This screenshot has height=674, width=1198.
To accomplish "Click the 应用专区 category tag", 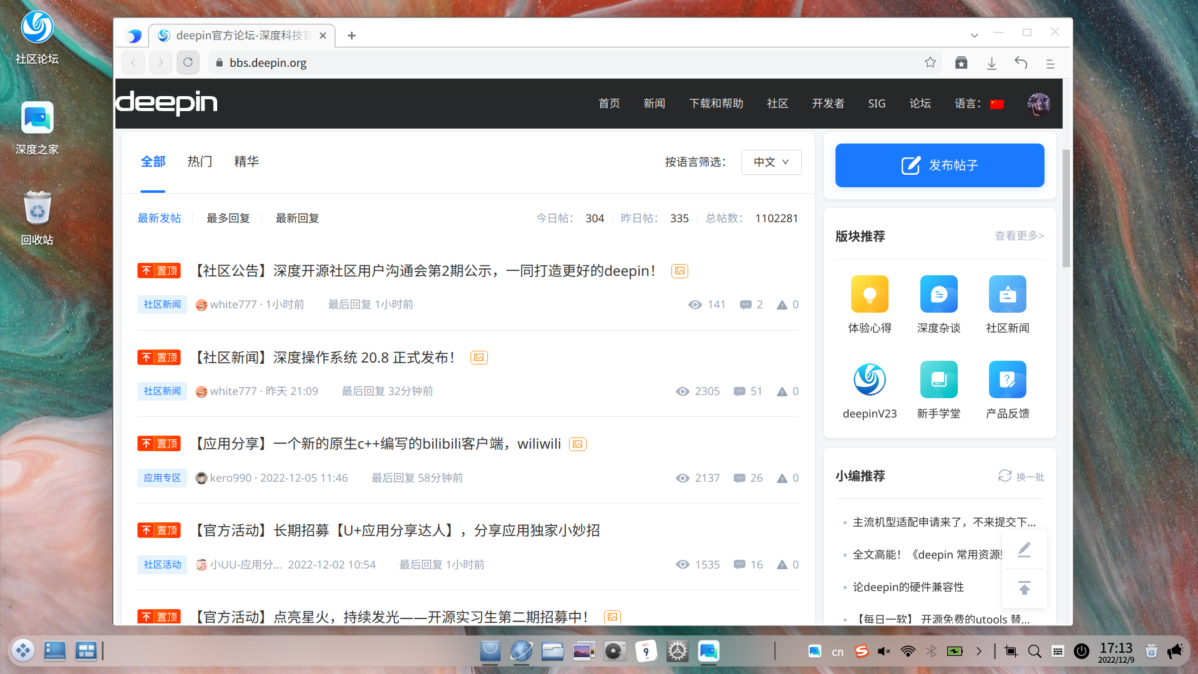I will point(162,478).
